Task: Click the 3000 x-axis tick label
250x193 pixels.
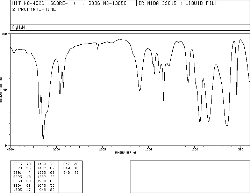Action: (x=56, y=149)
